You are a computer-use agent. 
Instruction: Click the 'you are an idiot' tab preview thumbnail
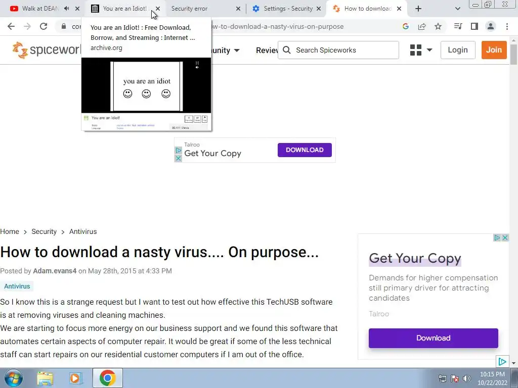[146, 94]
